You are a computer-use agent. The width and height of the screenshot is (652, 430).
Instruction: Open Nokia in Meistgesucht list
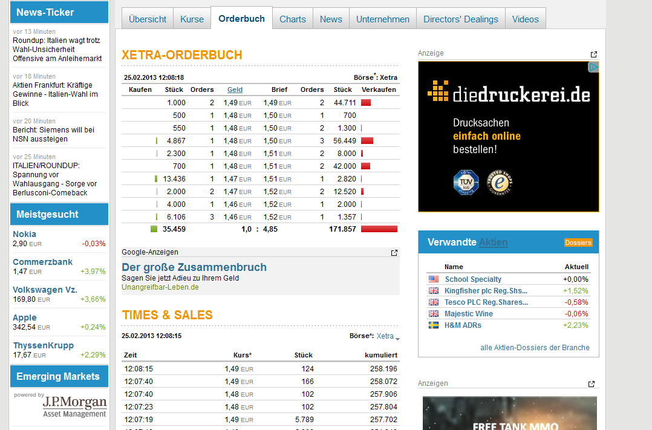point(25,234)
